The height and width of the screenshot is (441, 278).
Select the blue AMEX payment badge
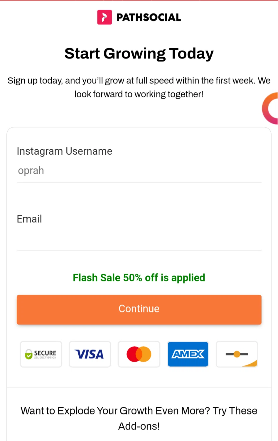(188, 354)
